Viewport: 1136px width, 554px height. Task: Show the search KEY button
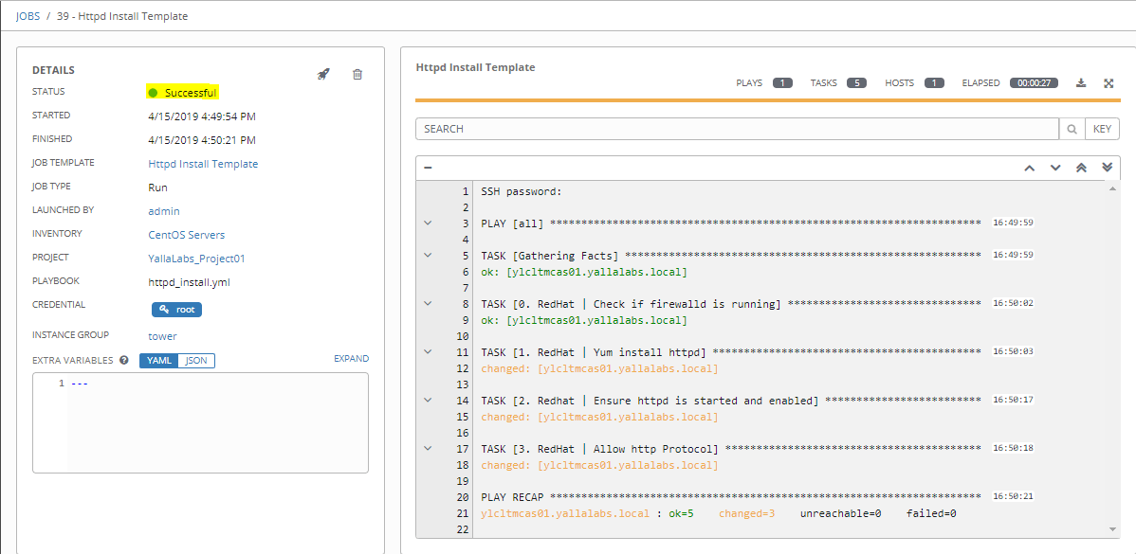1102,129
